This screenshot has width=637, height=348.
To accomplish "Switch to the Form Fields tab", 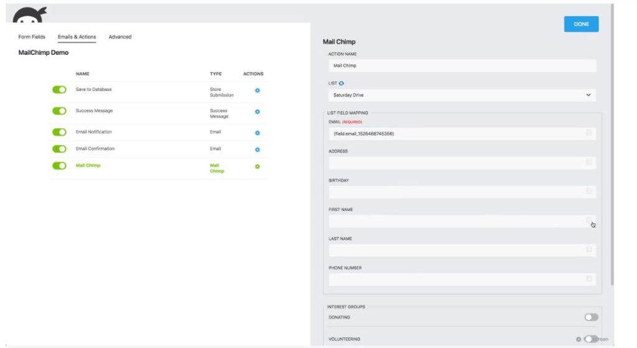I will [32, 37].
